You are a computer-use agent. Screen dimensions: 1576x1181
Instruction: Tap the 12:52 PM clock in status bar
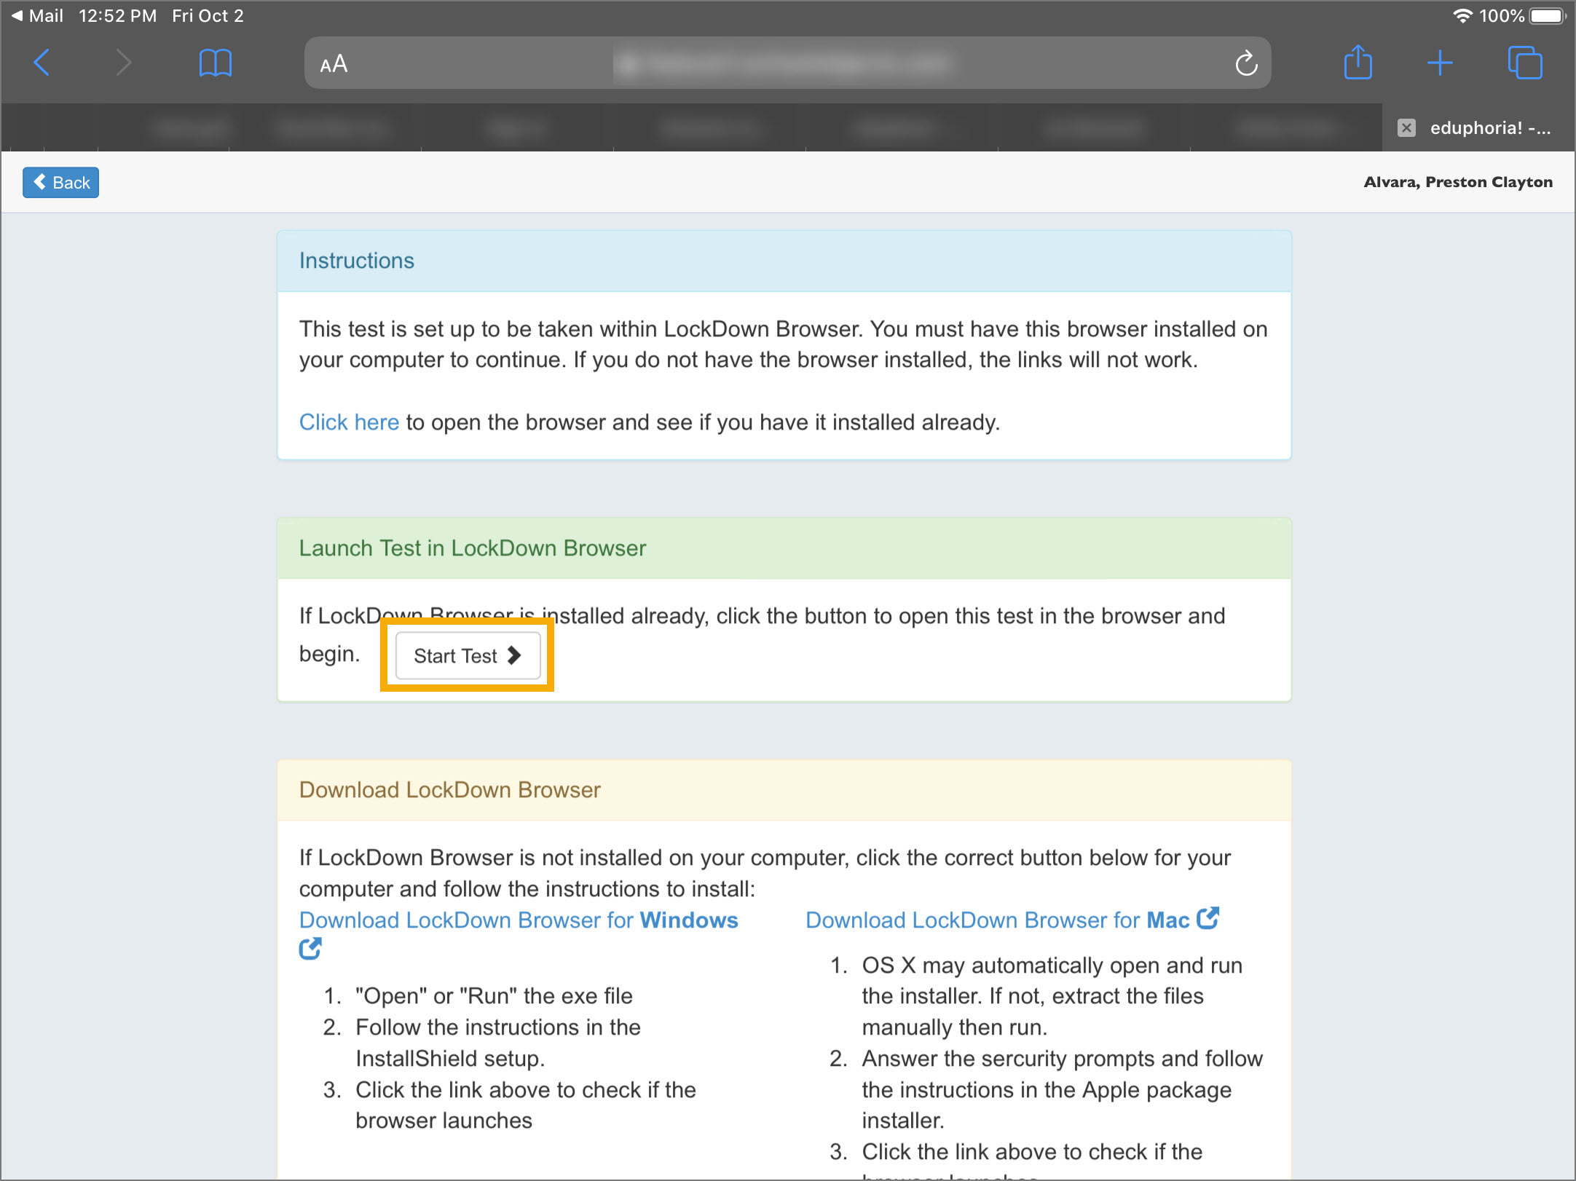click(x=117, y=15)
